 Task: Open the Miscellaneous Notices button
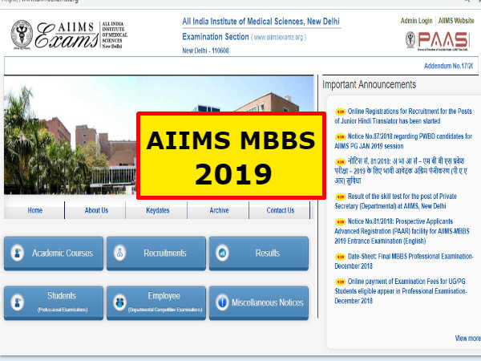coord(259,303)
